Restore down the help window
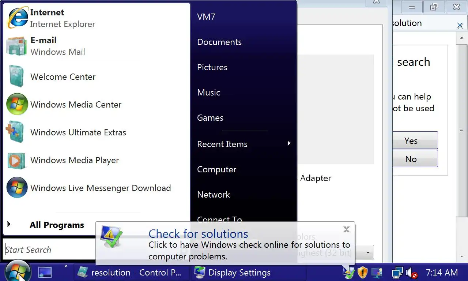The image size is (468, 281). click(434, 7)
